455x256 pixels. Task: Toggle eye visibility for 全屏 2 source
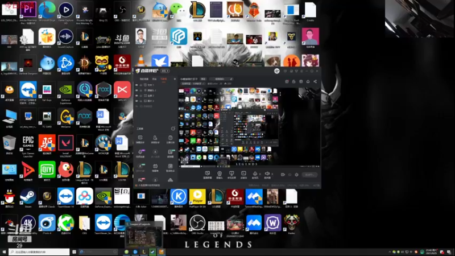136,96
